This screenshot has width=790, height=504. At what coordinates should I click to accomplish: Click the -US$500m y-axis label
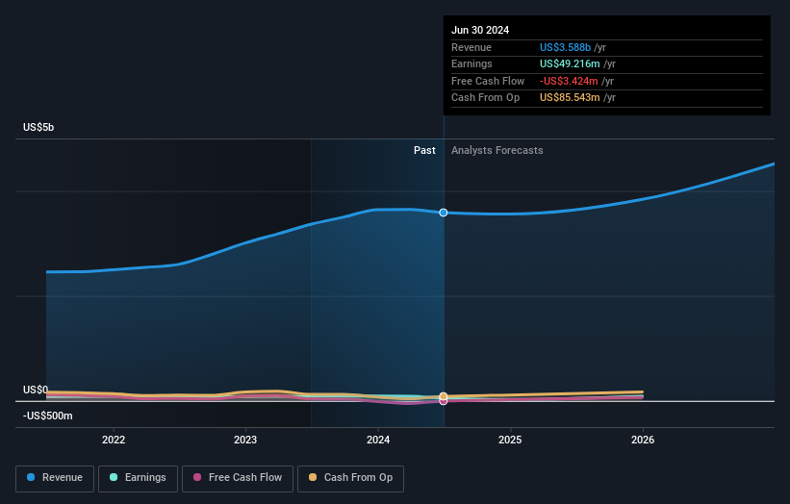click(x=48, y=416)
